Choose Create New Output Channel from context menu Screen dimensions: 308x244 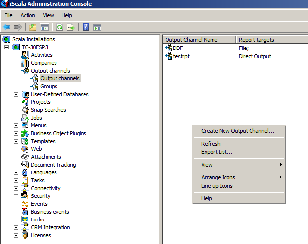click(239, 131)
